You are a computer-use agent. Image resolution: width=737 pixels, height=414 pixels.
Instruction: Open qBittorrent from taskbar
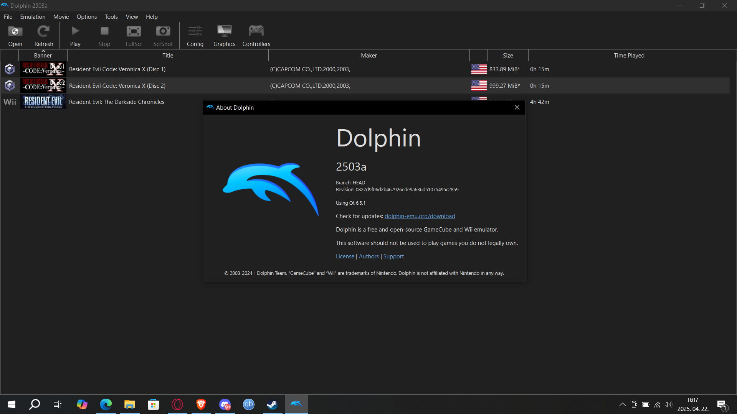pyautogui.click(x=249, y=404)
